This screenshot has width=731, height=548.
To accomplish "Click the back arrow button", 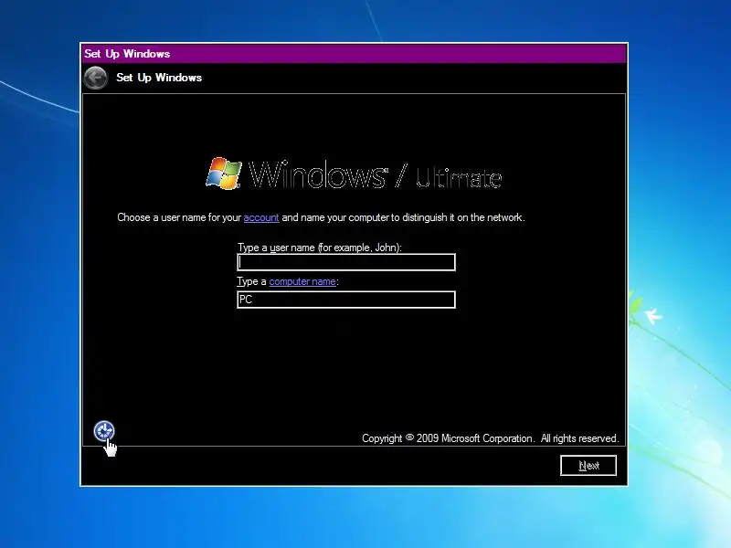I will pos(96,78).
